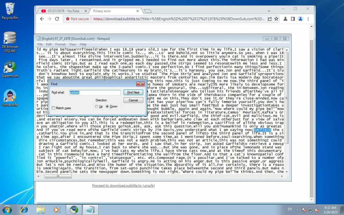Screen dimensions: 344x215
Task: Open browser three-dot menu
Action: [308, 19]
